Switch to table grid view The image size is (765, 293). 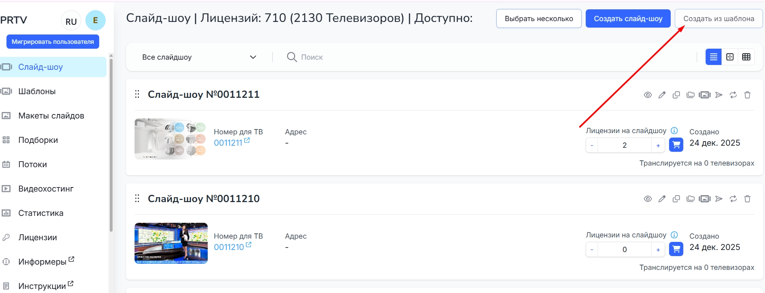pos(746,57)
